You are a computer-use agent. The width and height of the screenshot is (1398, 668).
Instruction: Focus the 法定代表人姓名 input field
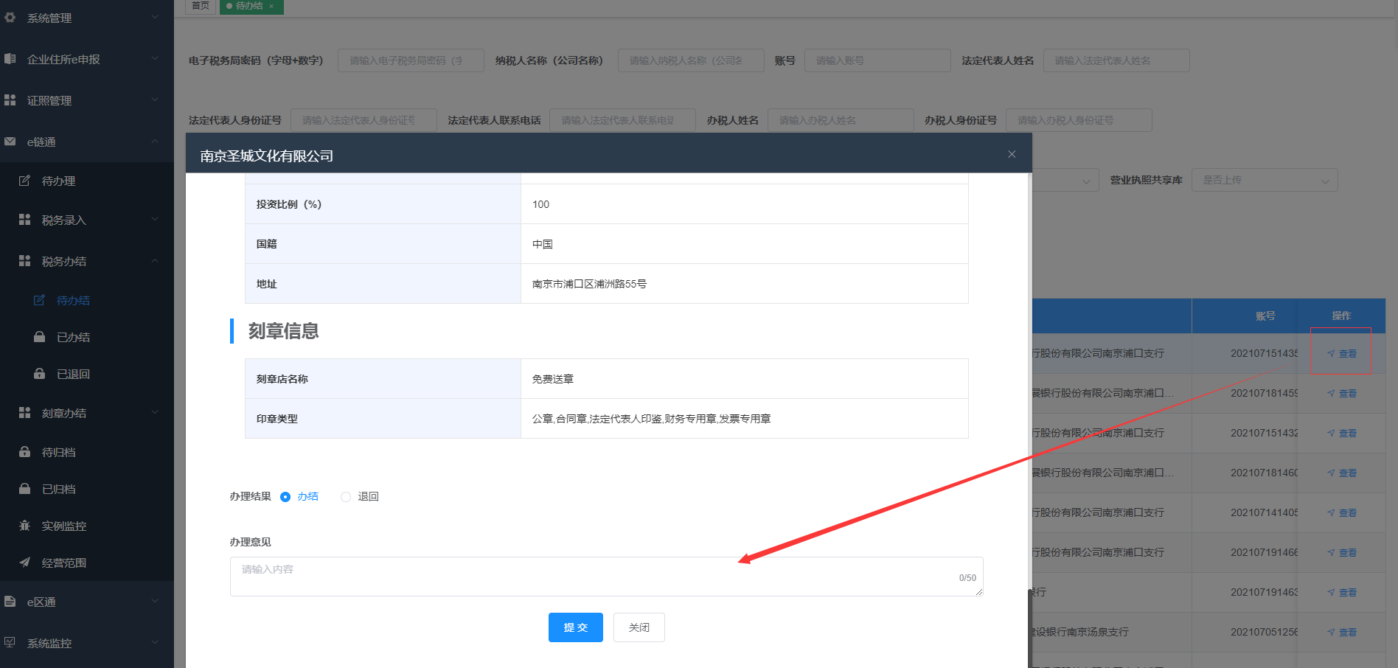1116,60
